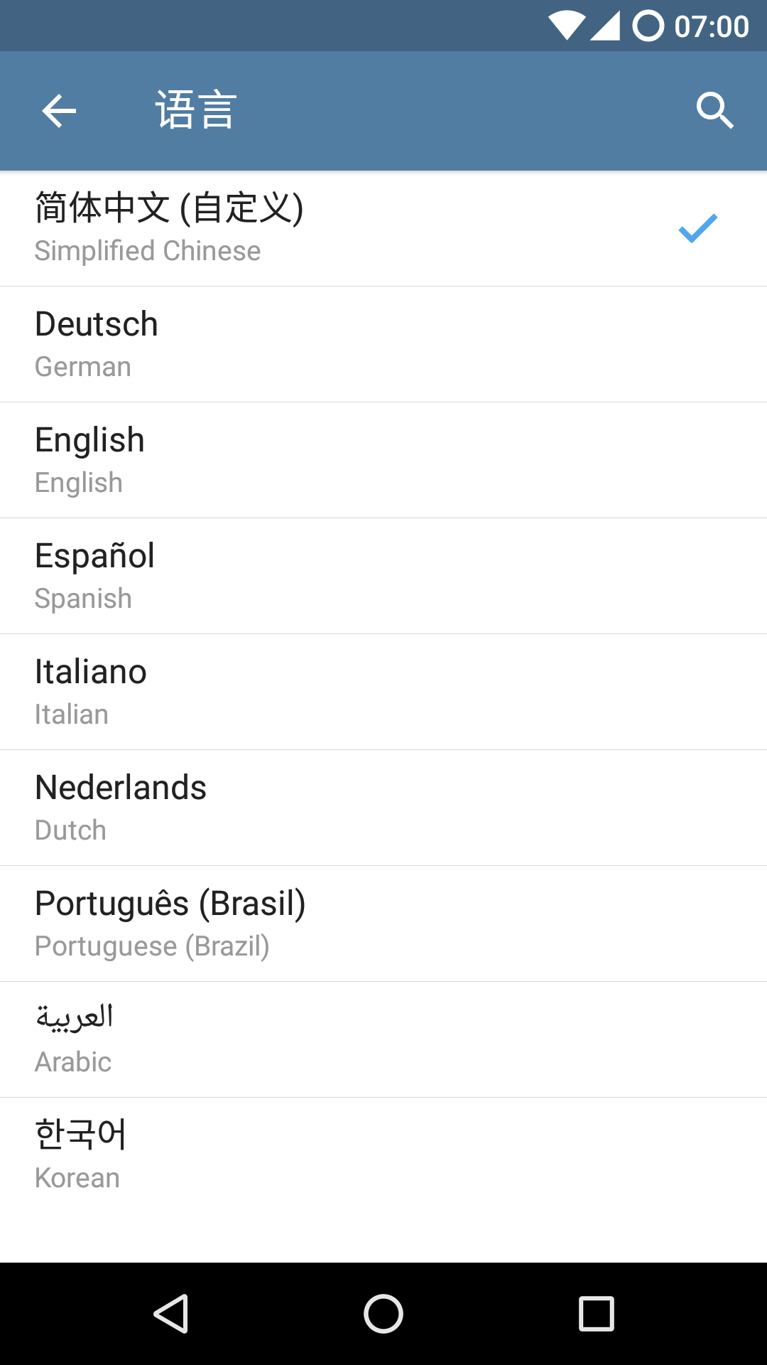Select Deutsch as the language
Viewport: 767px width, 1365px height.
pos(383,344)
